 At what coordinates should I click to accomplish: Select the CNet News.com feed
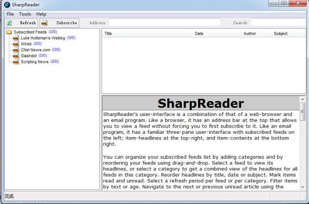(x=36, y=50)
